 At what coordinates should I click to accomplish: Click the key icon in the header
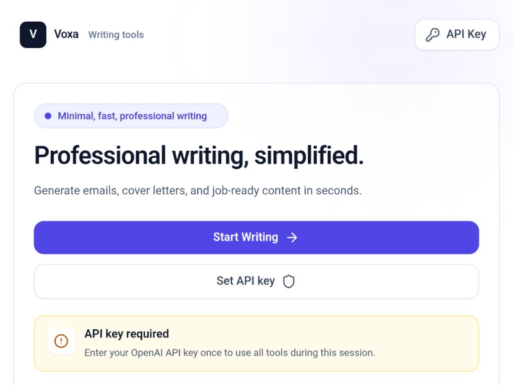433,35
